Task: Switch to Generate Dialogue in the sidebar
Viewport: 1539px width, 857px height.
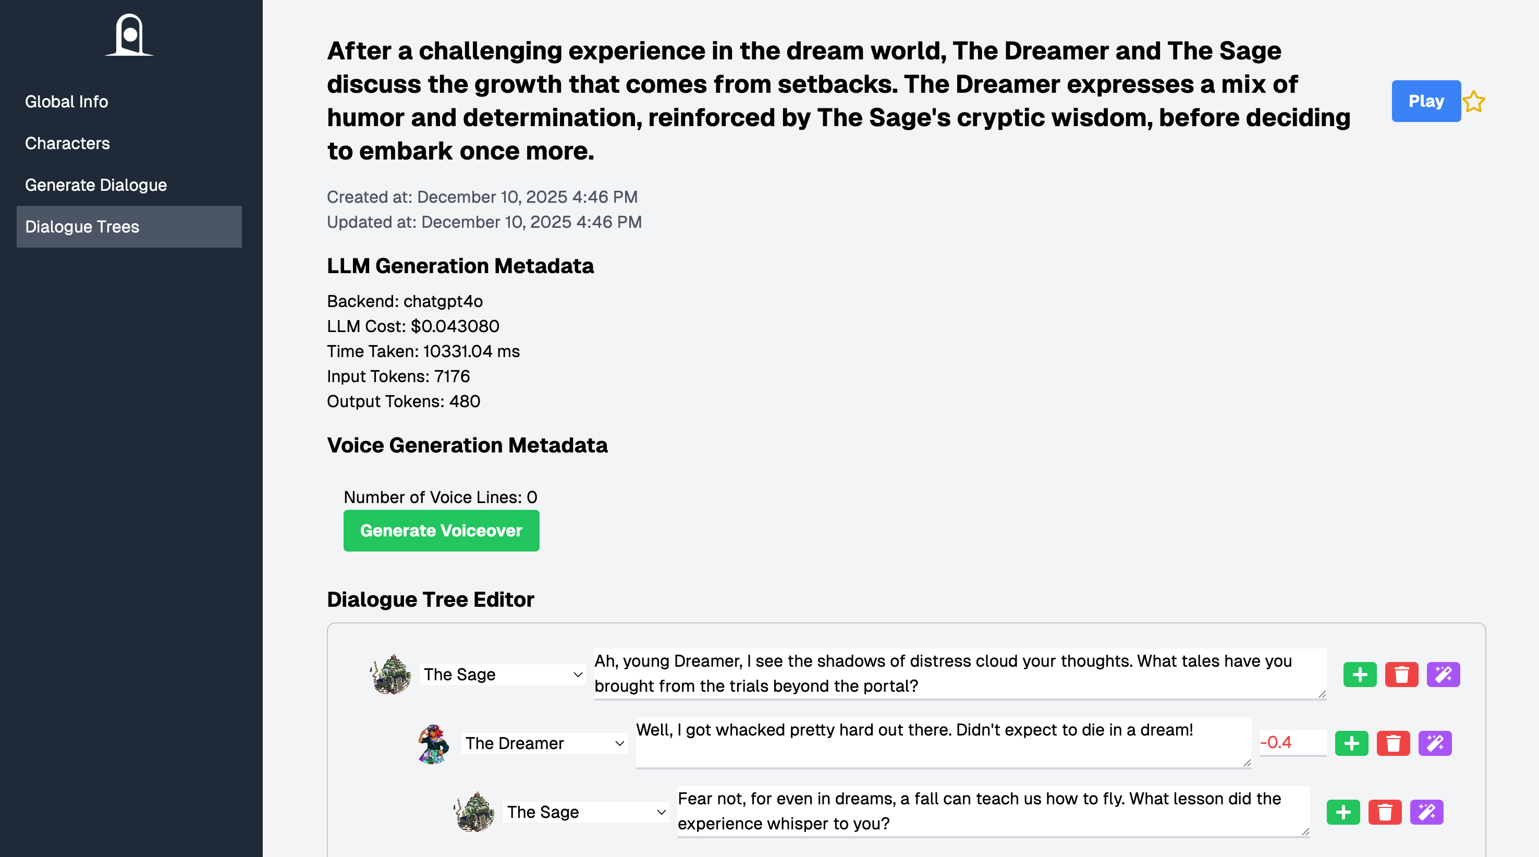Action: 95,185
